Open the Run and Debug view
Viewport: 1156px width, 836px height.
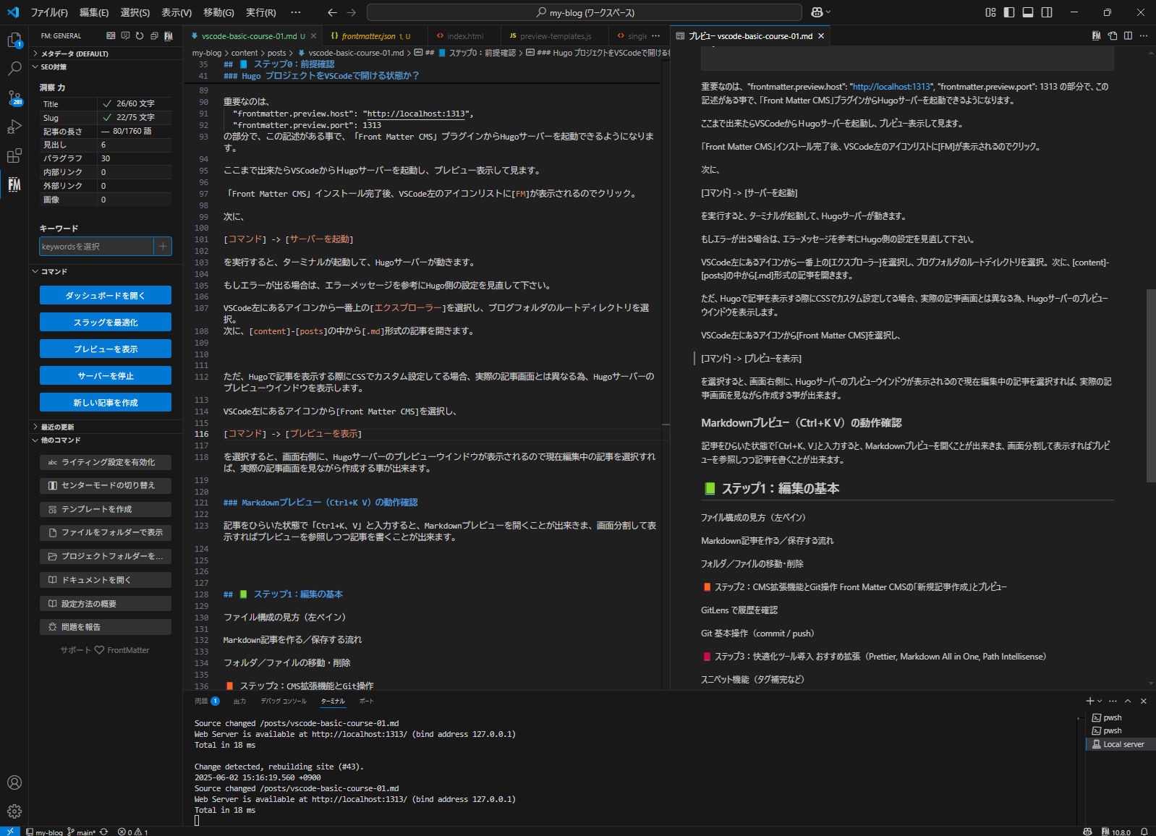click(x=14, y=127)
